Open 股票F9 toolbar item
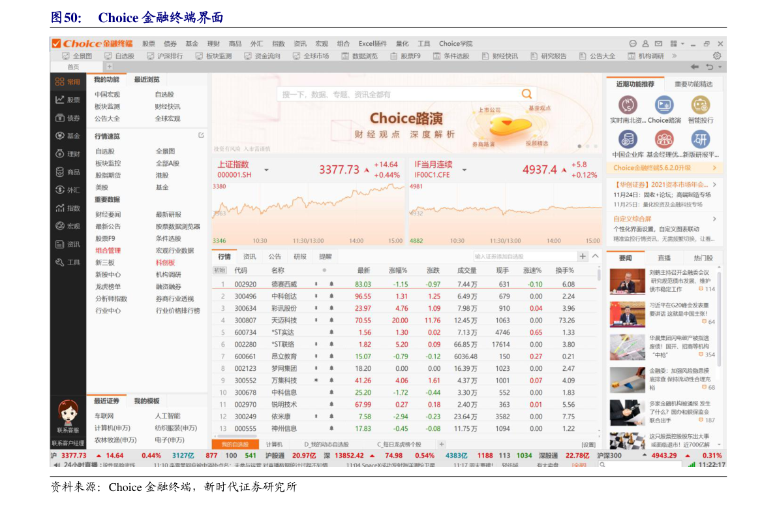This screenshot has width=777, height=506. point(405,56)
